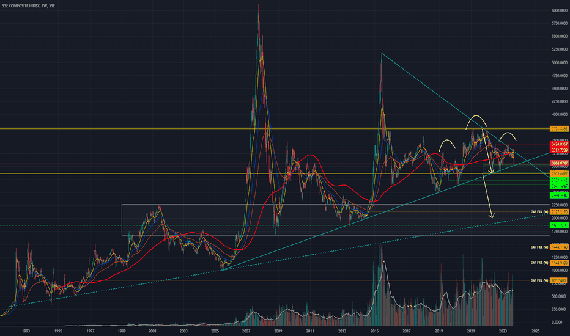Click the 4750.0000 price scale label

tap(560, 76)
